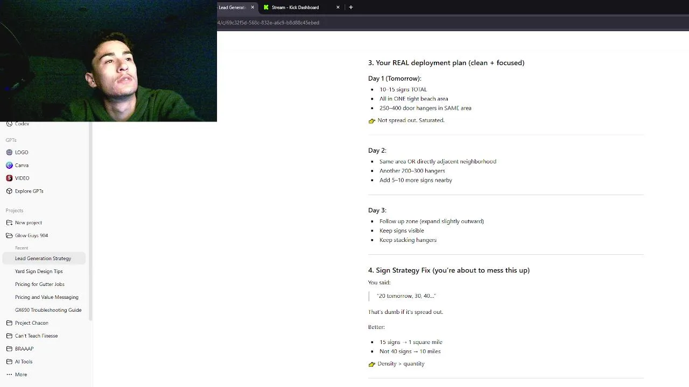Open Lead Generation Strategy chat
This screenshot has height=387, width=689.
click(43, 259)
